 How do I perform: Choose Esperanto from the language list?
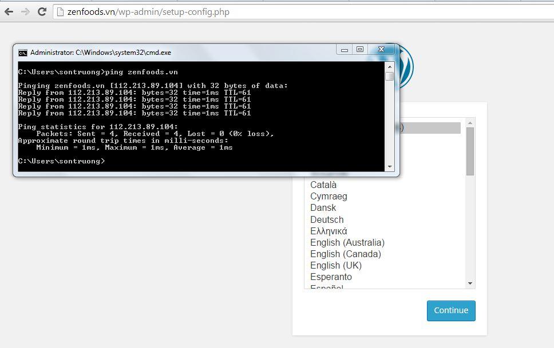(x=331, y=277)
